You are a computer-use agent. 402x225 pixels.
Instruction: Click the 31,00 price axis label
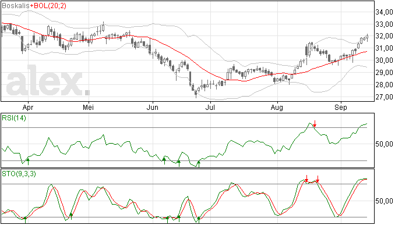coord(384,48)
